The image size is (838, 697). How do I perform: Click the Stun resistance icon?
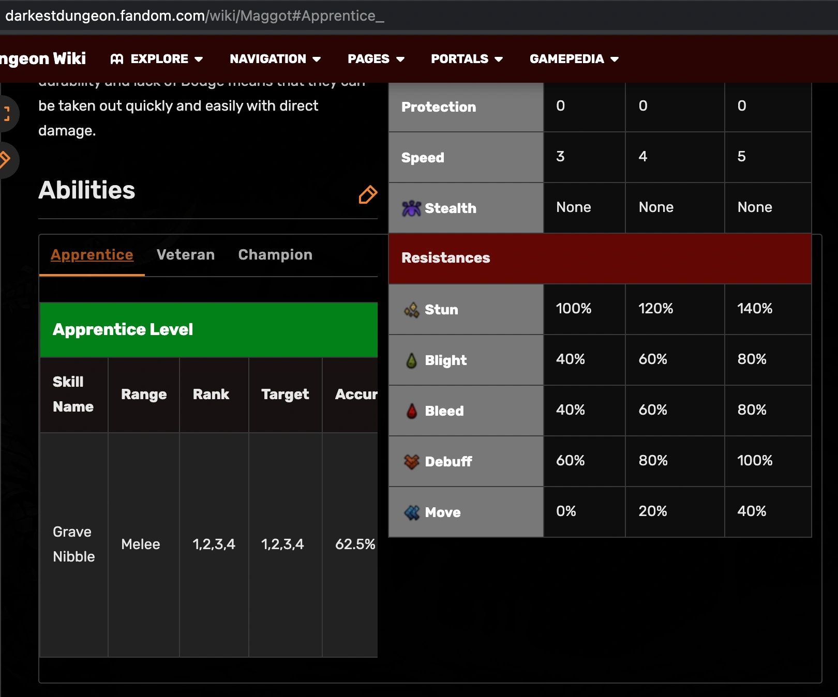[x=412, y=310]
